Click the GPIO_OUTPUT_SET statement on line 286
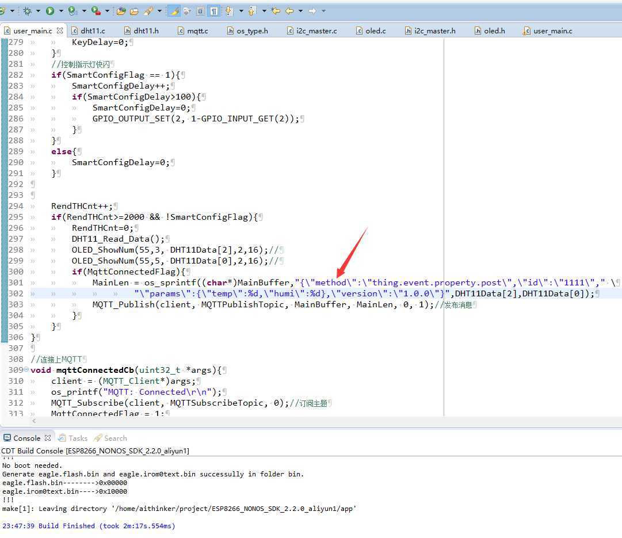Image resolution: width=622 pixels, height=538 pixels. tap(196, 118)
